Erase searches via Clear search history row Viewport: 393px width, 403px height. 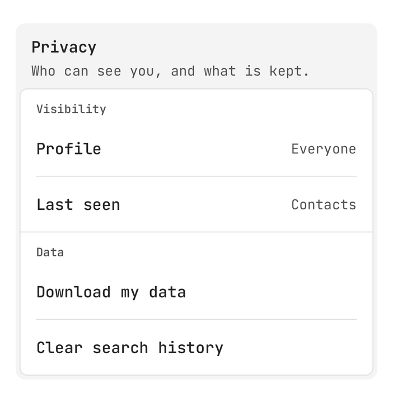196,348
